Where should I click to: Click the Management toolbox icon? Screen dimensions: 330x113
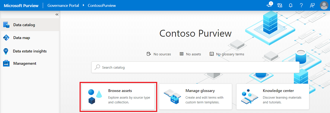pos(6,64)
